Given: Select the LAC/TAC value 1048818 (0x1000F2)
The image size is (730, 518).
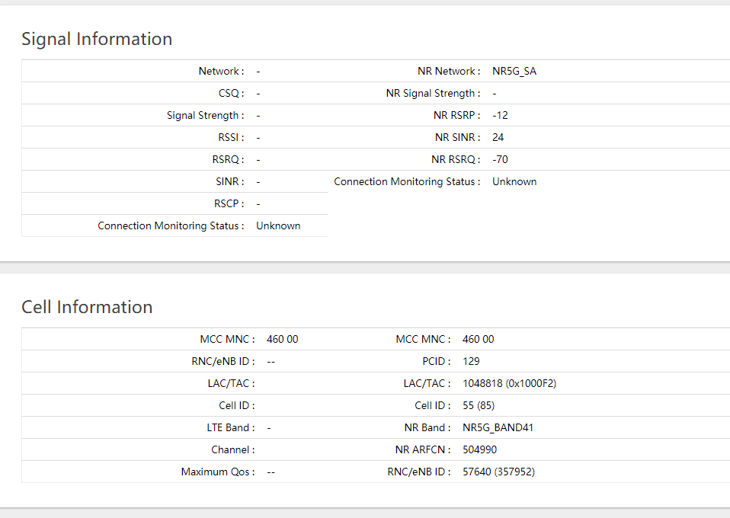Looking at the screenshot, I should (x=509, y=384).
